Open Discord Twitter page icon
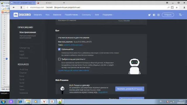The image size is (187, 105). point(149,15)
